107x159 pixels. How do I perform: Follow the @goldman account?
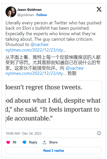(x=42, y=15)
